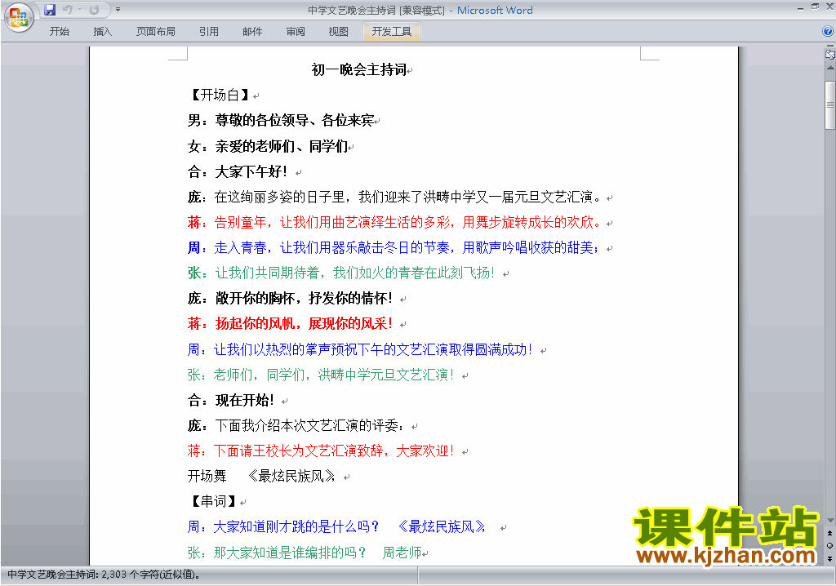Save the document with the floppy icon

pos(50,10)
